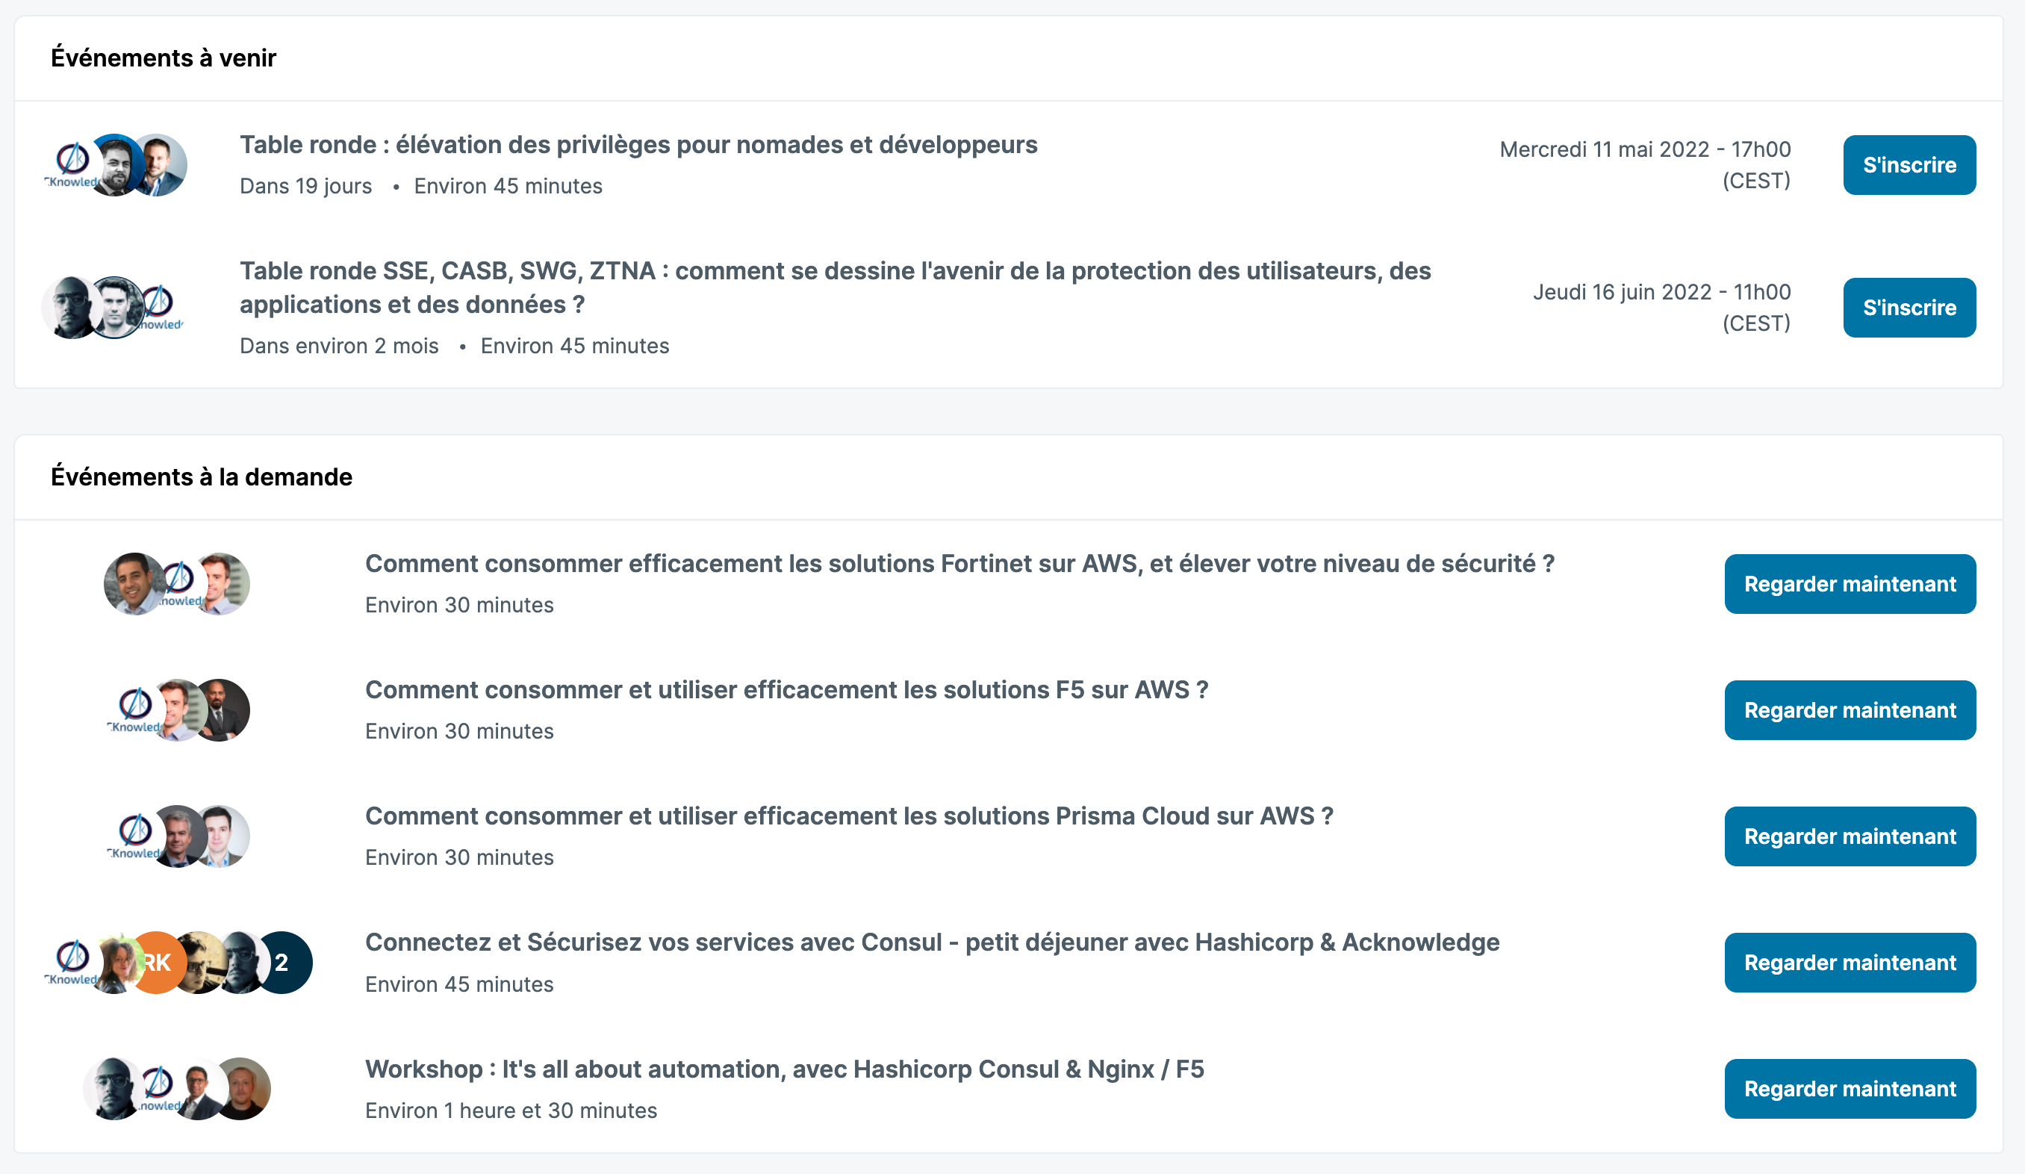Viewport: 2025px width, 1174px height.
Task: Click Regarder maintenant for Consul petit déjeuner
Action: (x=1850, y=963)
